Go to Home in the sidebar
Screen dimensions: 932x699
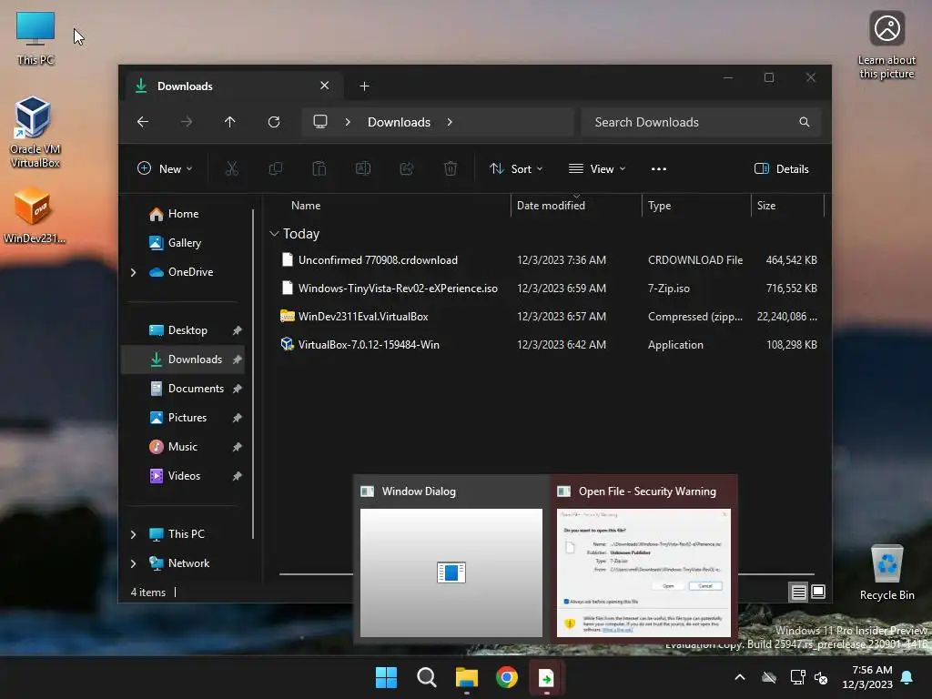click(x=183, y=214)
